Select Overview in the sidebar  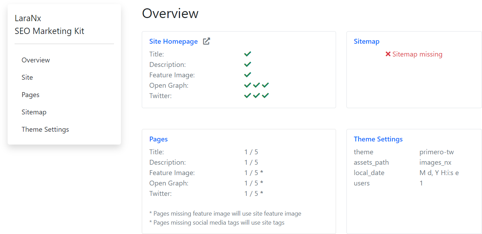[36, 60]
